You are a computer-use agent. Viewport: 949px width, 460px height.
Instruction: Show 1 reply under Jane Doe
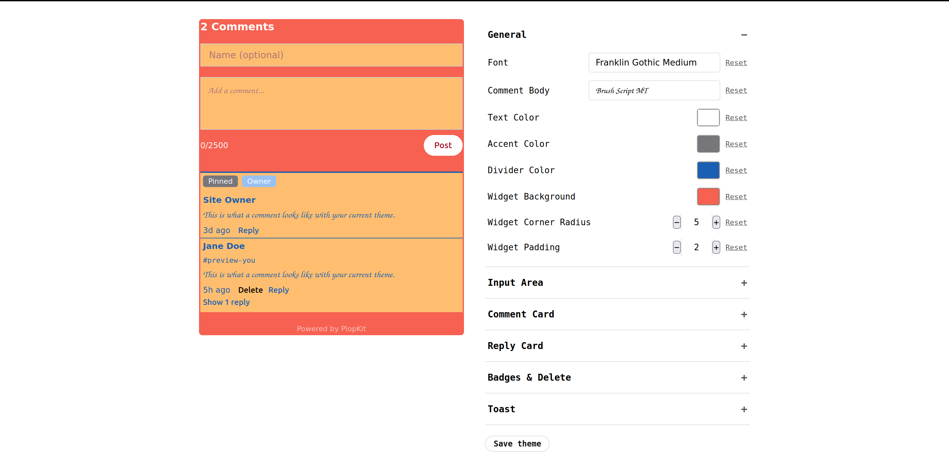pos(226,302)
